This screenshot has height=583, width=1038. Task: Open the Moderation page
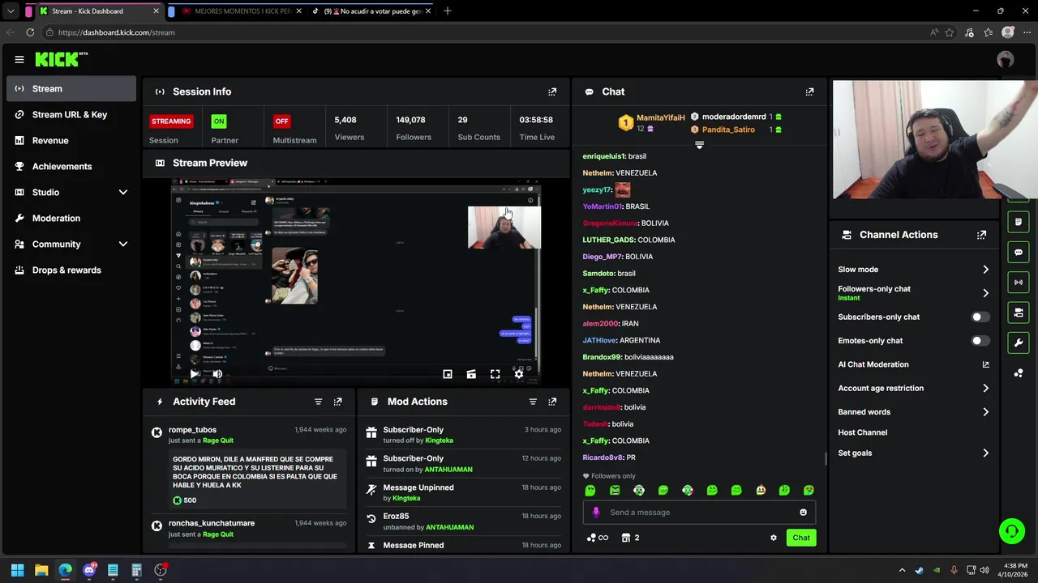coord(71,218)
